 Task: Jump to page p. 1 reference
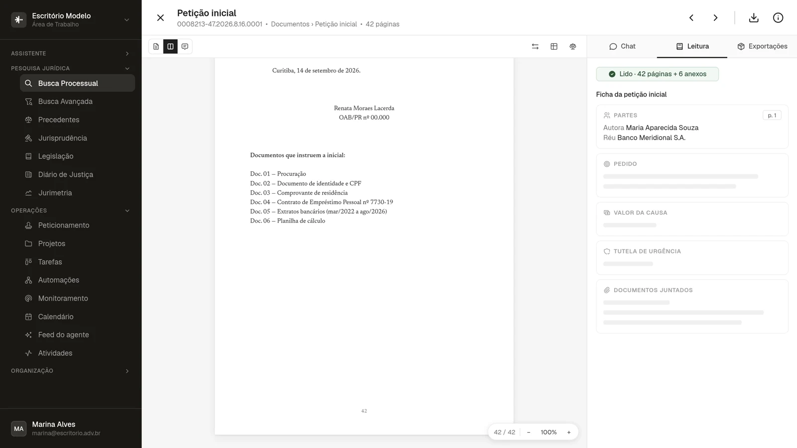(x=772, y=115)
